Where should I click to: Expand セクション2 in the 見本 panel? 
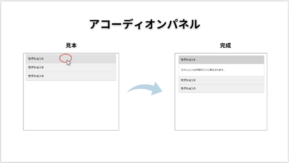(71, 67)
